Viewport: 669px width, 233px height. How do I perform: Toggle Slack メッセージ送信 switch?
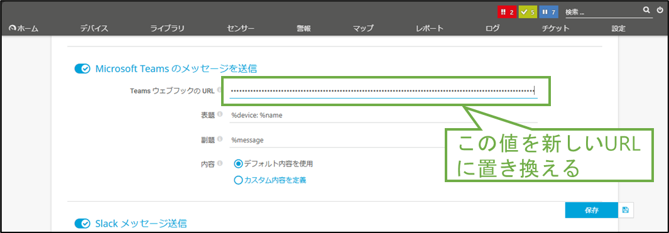[82, 223]
